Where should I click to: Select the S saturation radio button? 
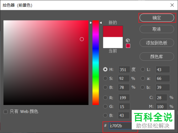105,78
